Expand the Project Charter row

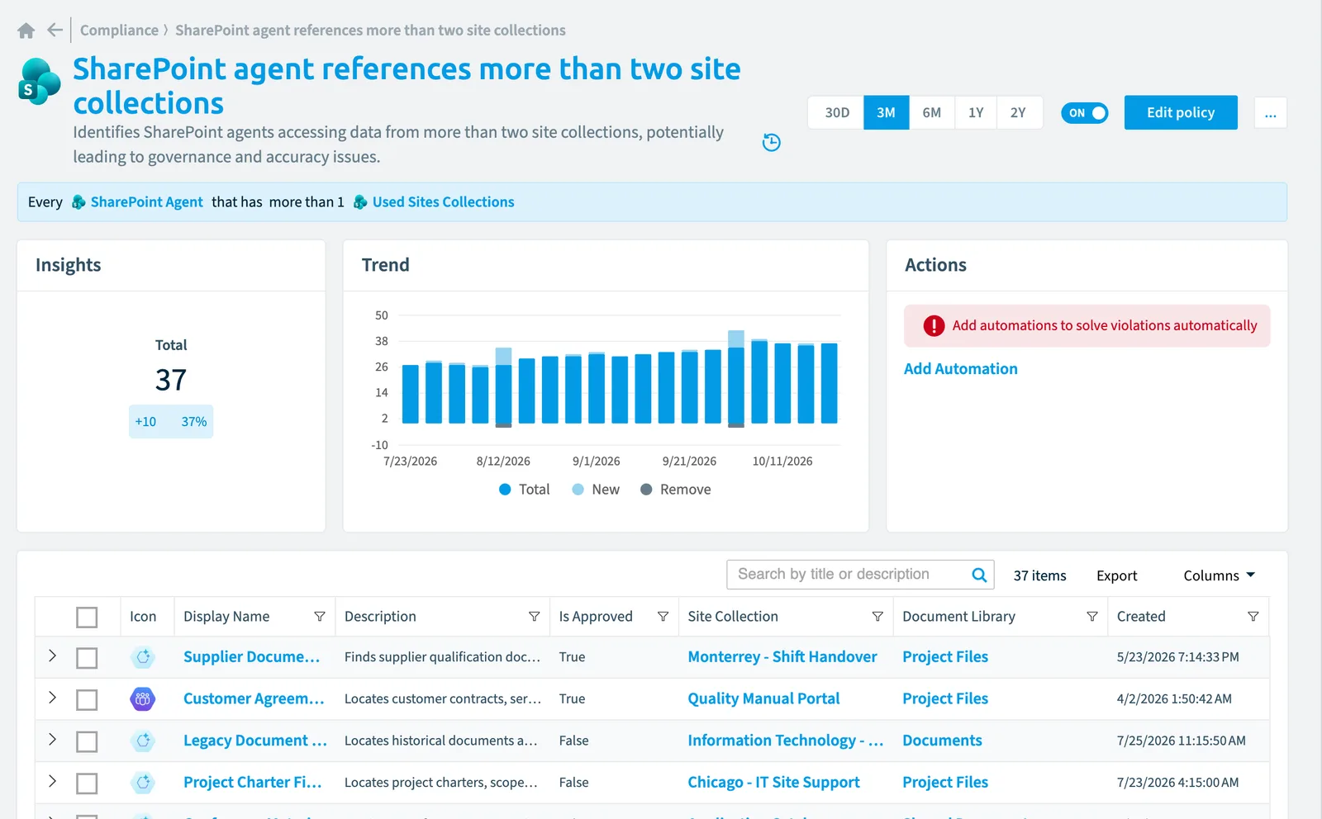52,781
